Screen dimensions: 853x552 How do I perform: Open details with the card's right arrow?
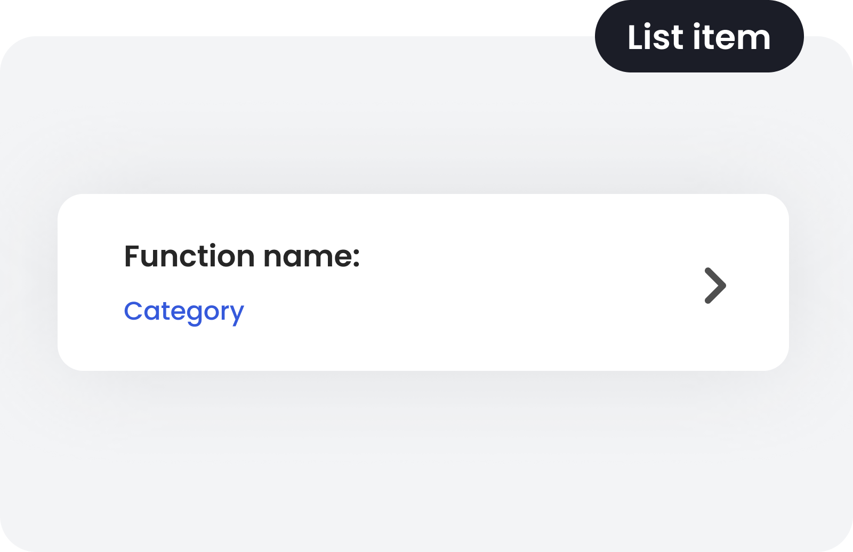pyautogui.click(x=715, y=286)
